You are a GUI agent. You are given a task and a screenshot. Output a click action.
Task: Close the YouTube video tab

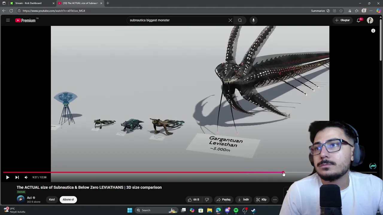[101, 3]
